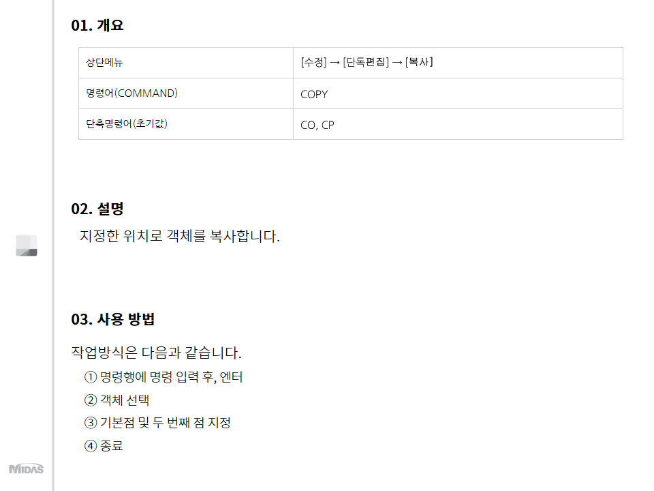Select the 01. 개요 heading
Image resolution: width=654 pixels, height=491 pixels.
[x=97, y=25]
